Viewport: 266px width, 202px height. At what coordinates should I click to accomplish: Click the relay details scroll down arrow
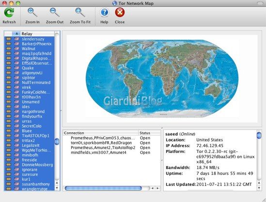point(259,188)
